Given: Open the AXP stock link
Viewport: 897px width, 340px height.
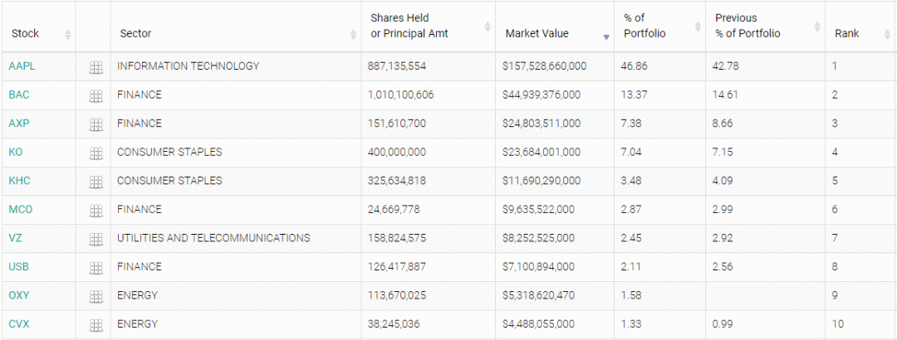Looking at the screenshot, I should click(19, 124).
